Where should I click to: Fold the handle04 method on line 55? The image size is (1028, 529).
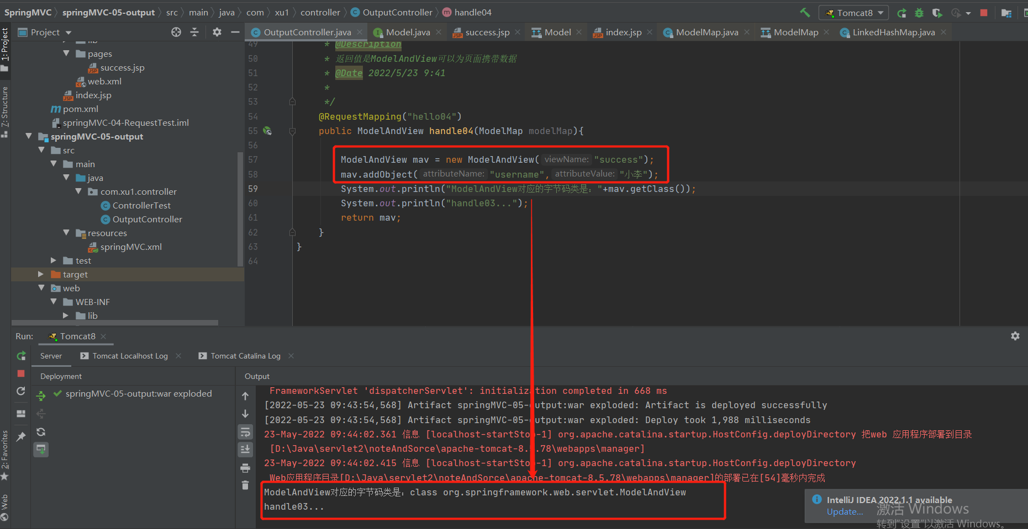(293, 131)
